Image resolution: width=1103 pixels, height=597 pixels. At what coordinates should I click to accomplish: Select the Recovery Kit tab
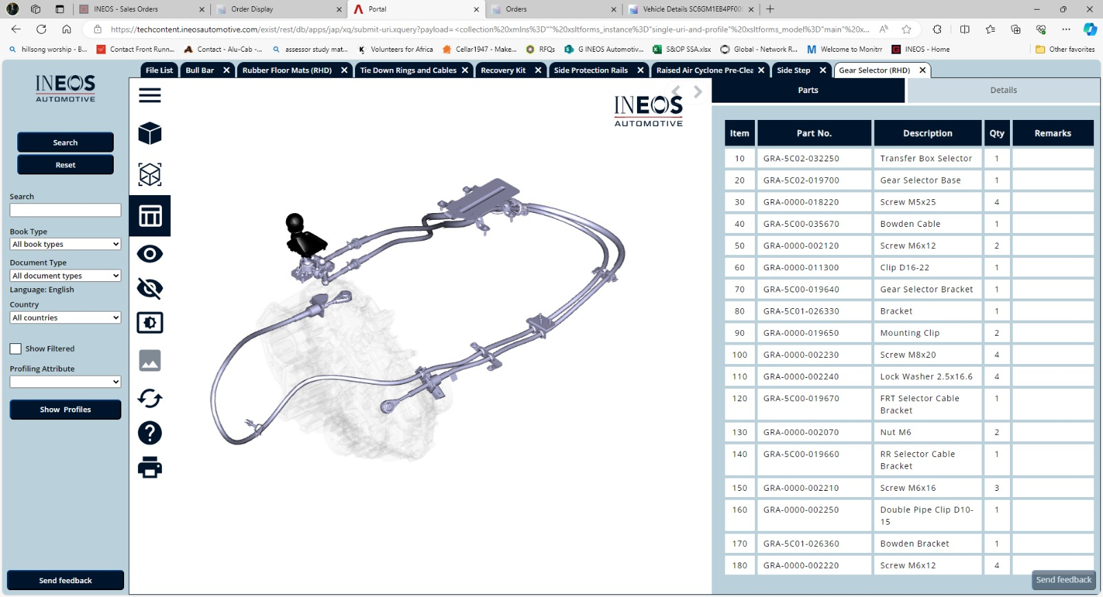click(x=503, y=70)
